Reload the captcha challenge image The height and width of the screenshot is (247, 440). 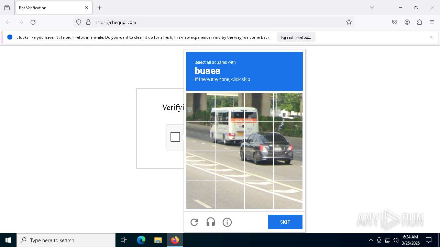[194, 222]
